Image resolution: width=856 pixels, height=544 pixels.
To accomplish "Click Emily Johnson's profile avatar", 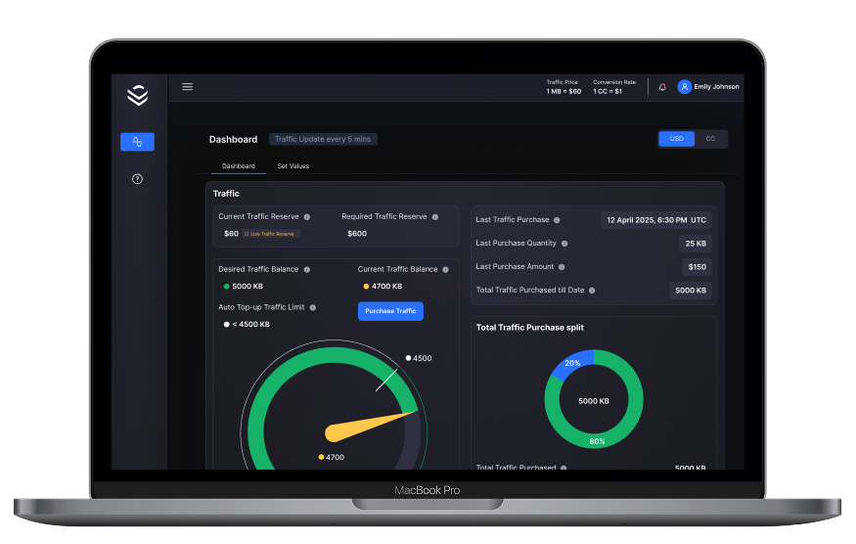I will coord(684,87).
